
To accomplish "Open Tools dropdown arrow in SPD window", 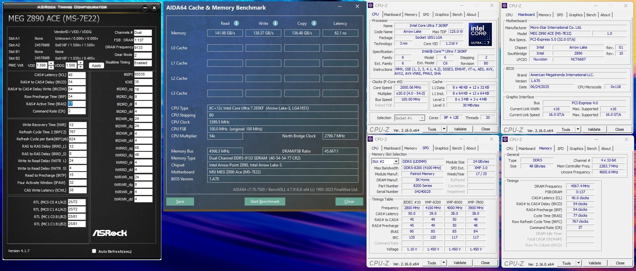I will 444,263.
